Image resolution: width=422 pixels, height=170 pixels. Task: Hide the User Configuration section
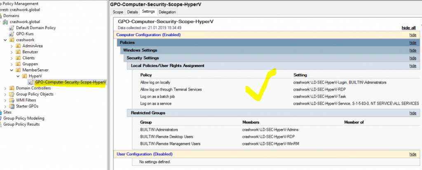pyautogui.click(x=413, y=154)
